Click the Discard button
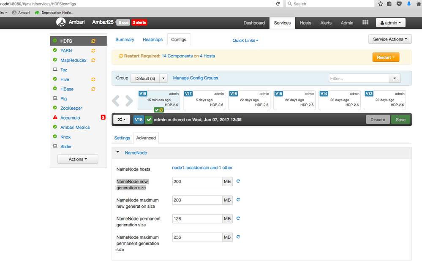Screen dimensions: 422x261 click(x=378, y=120)
